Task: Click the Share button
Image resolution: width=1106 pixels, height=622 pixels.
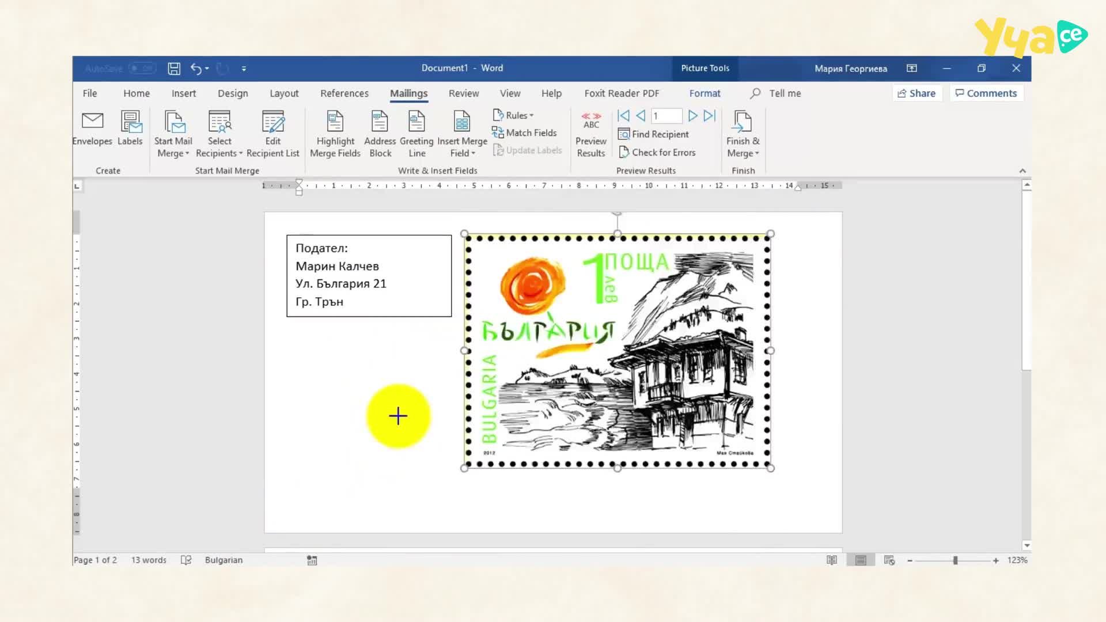Action: [916, 93]
